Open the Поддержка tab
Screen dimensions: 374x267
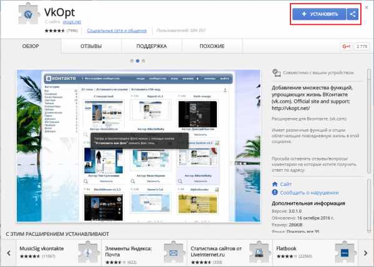tap(151, 46)
